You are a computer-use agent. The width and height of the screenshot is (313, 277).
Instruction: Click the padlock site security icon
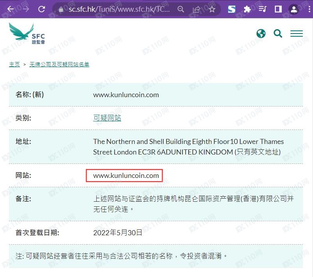click(x=61, y=9)
